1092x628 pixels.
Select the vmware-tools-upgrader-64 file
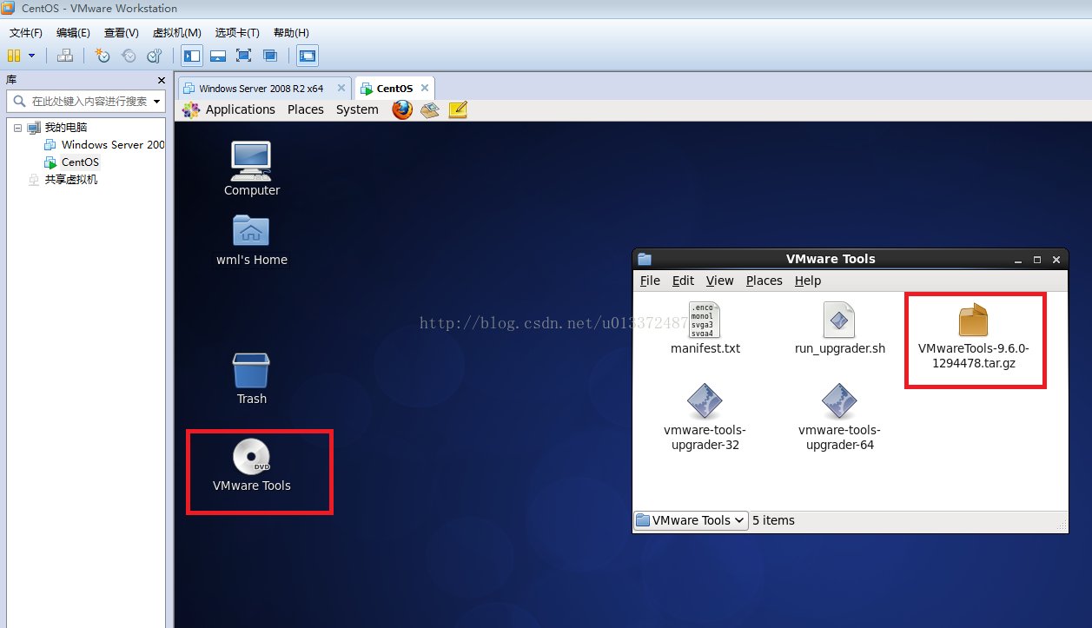pos(840,419)
